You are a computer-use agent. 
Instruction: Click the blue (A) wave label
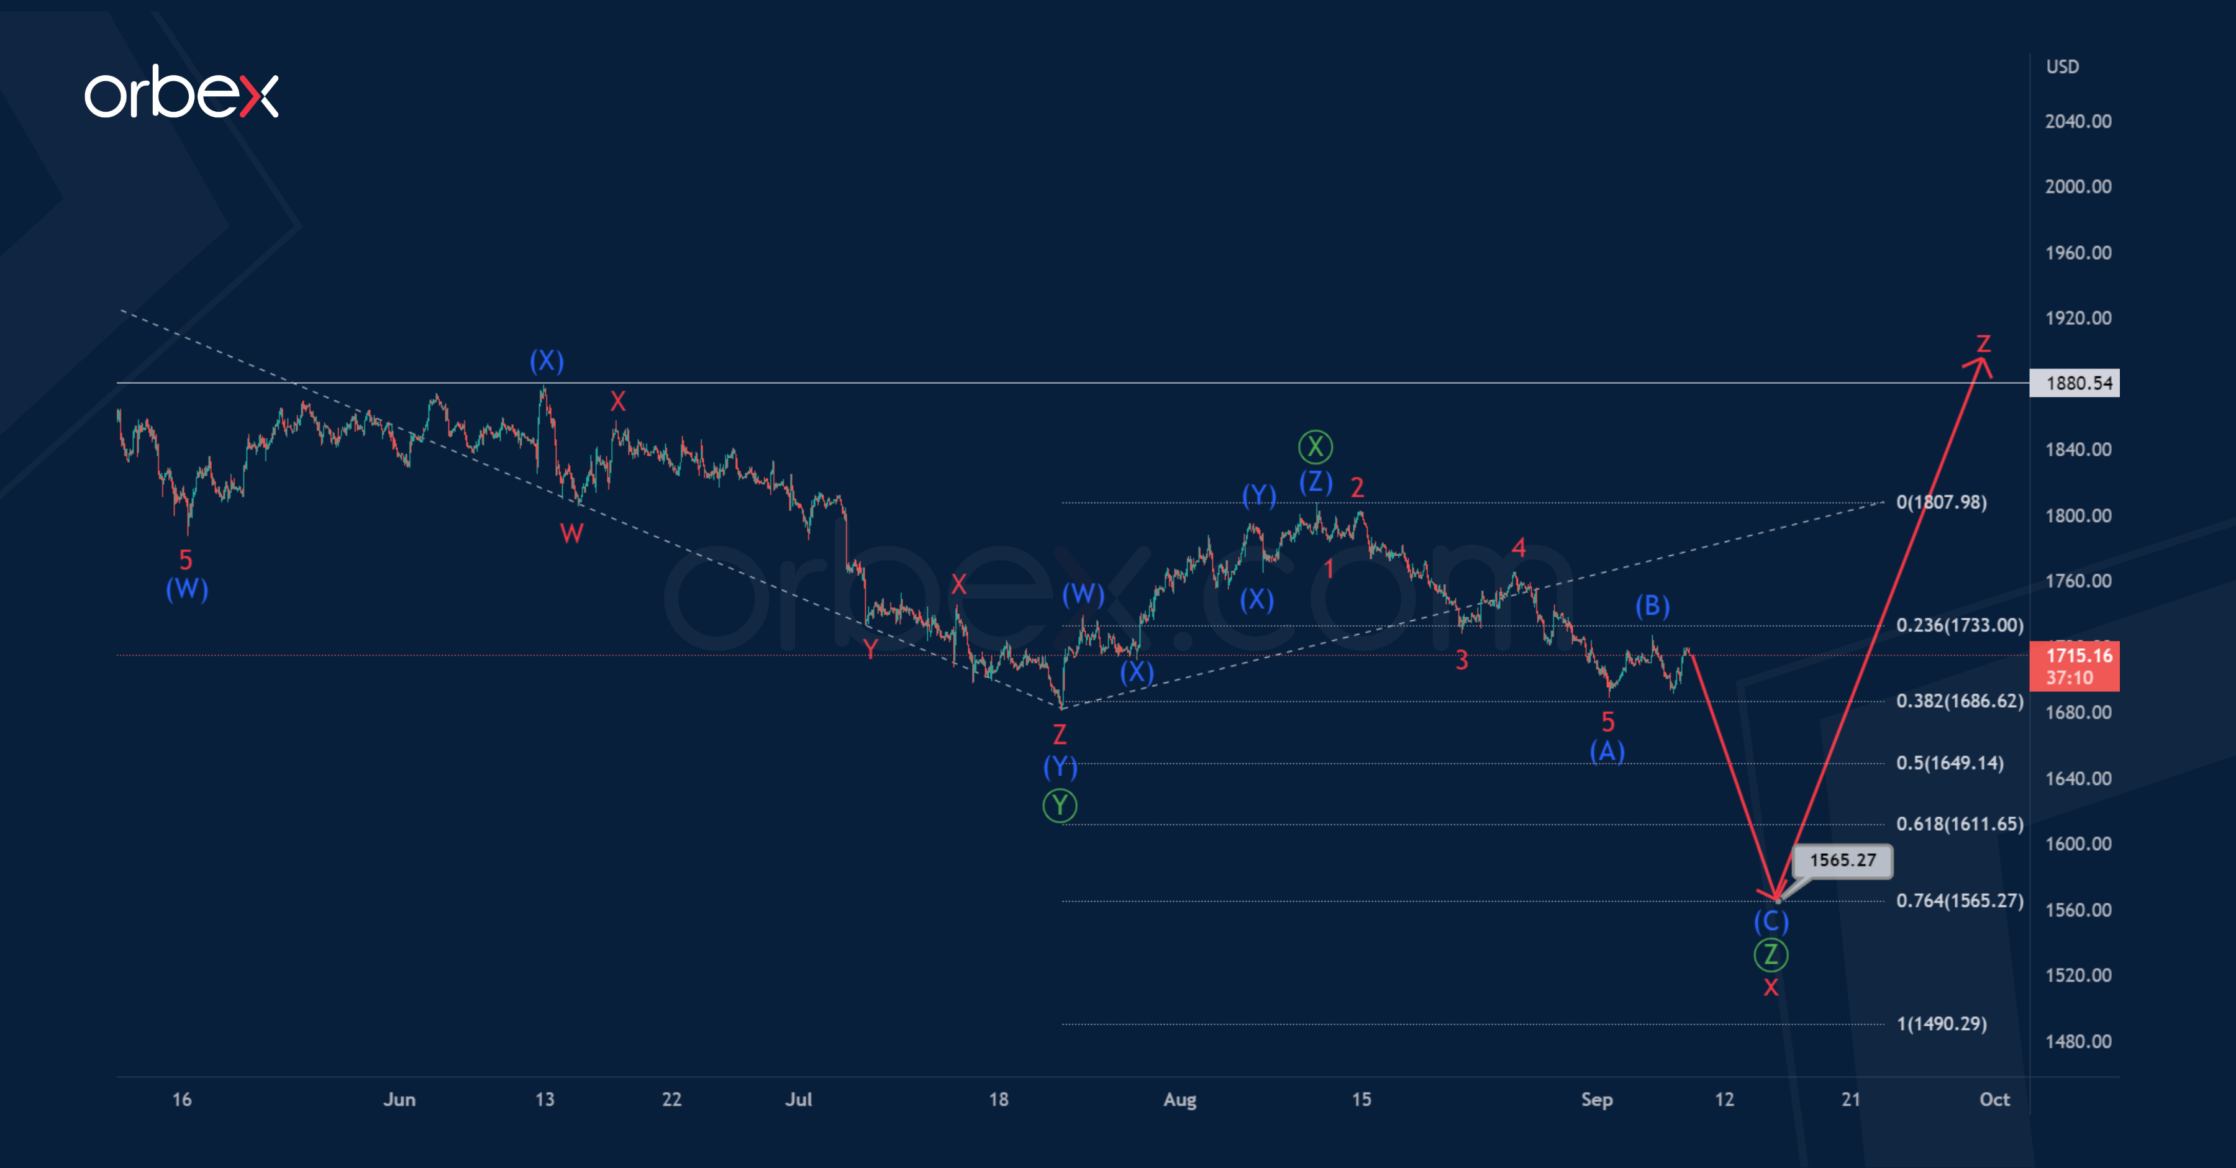tap(1607, 751)
